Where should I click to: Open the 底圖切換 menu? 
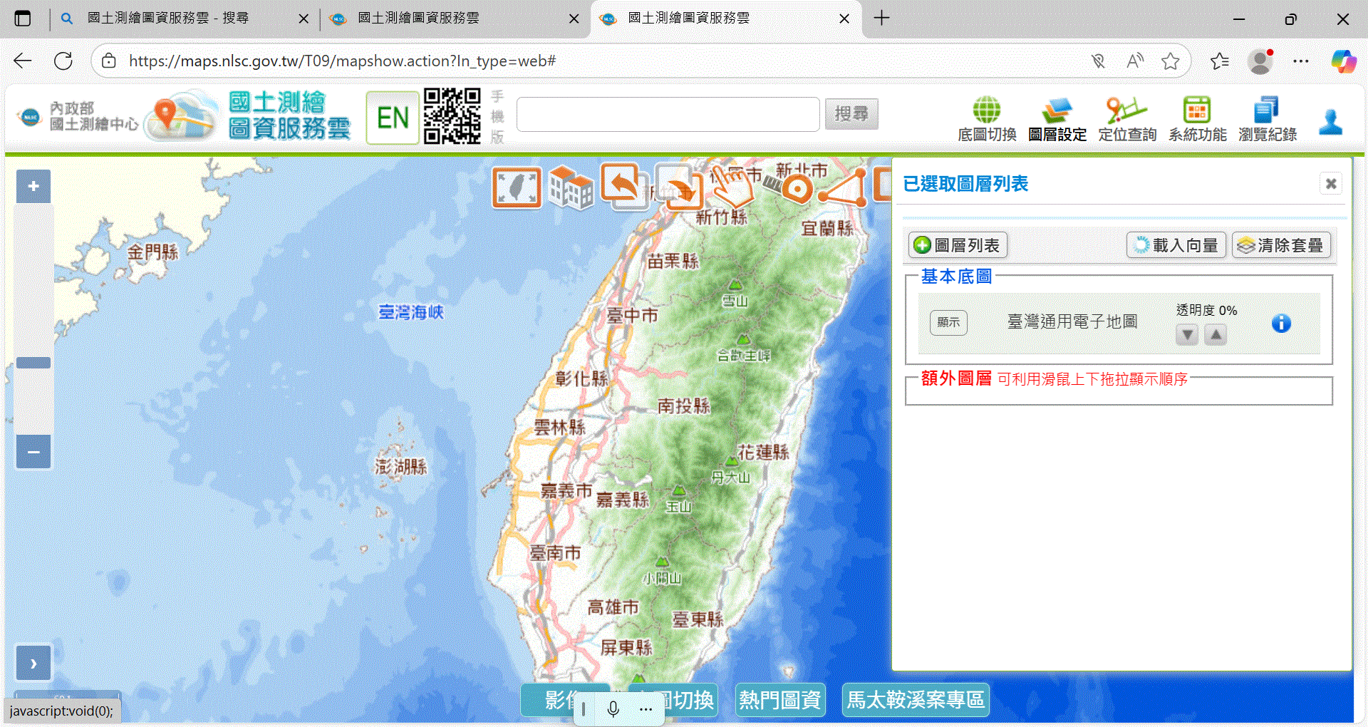point(987,119)
